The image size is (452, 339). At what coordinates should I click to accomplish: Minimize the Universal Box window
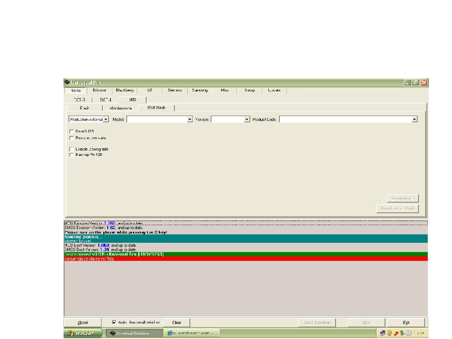click(x=408, y=83)
